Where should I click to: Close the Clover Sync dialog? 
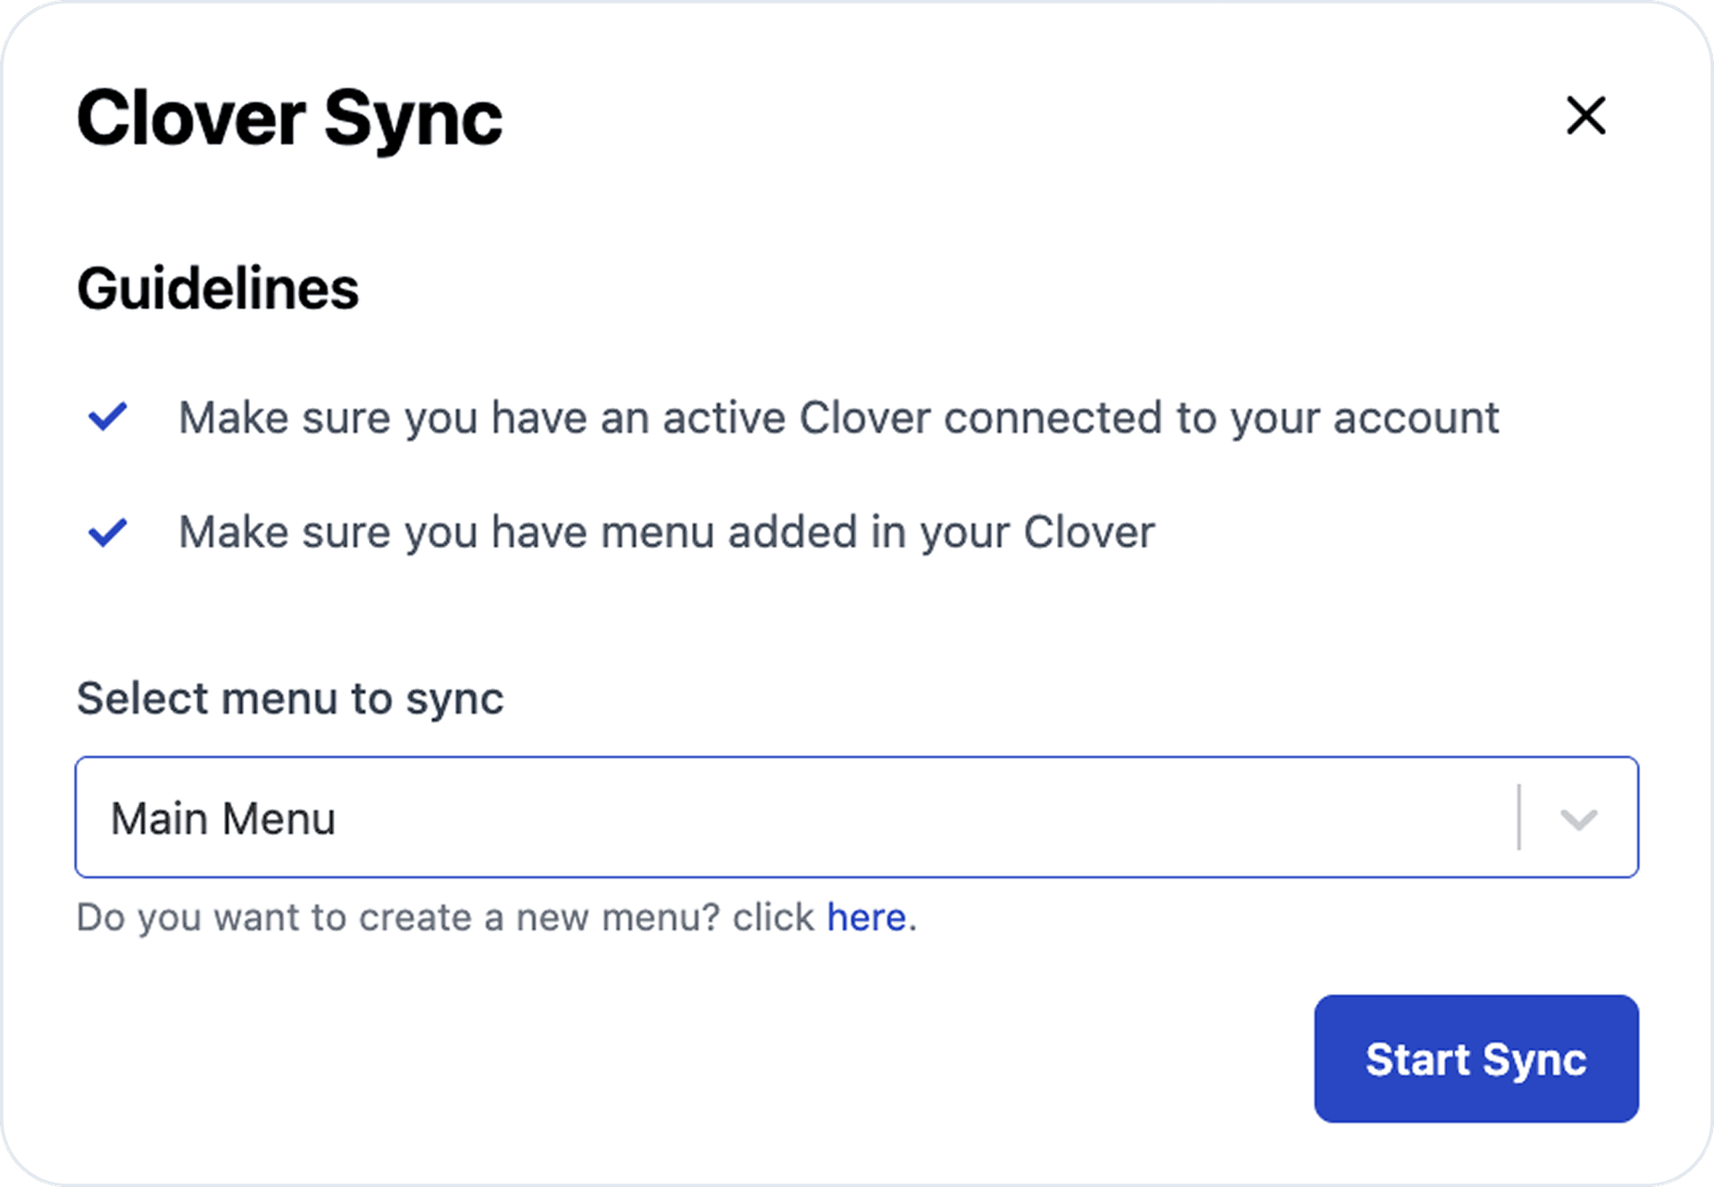(x=1585, y=116)
